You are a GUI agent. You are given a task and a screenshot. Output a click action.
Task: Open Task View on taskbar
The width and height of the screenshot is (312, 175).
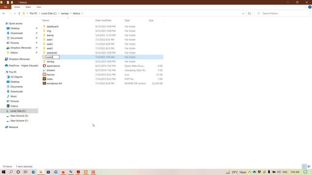coord(25,172)
